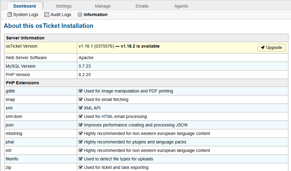Click the Information label in the submenu
The height and width of the screenshot is (171, 291).
96,15
